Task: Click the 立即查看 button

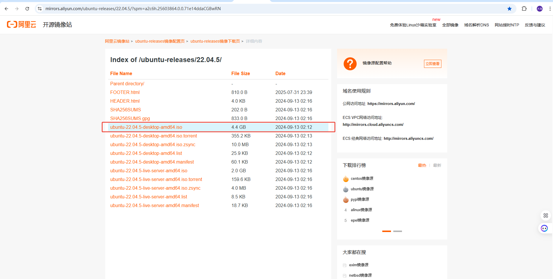Action: (x=432, y=64)
